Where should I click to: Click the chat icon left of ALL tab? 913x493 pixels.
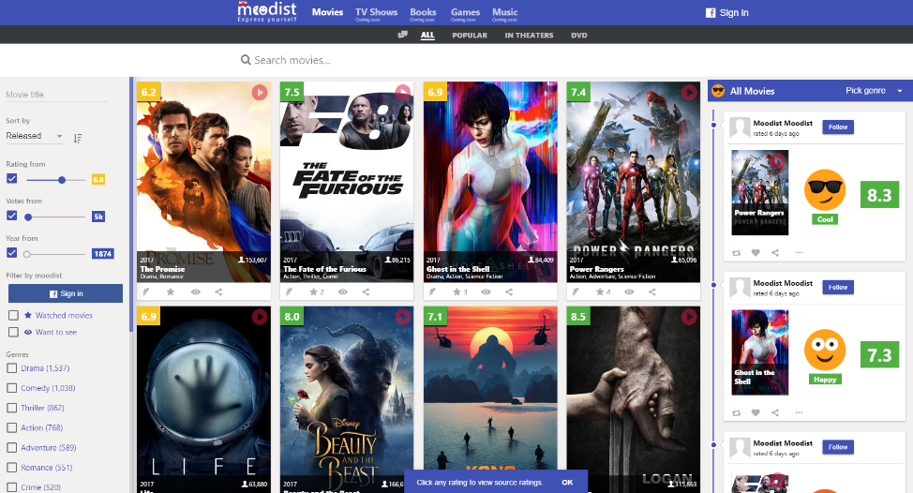pos(402,35)
